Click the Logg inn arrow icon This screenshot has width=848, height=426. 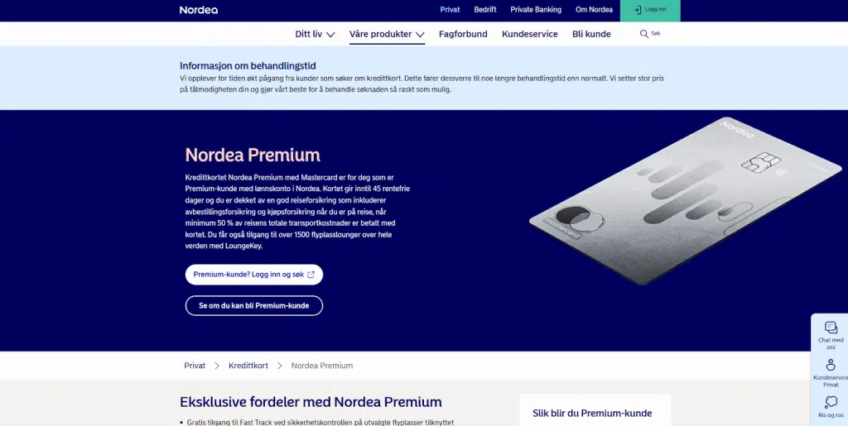click(x=637, y=10)
